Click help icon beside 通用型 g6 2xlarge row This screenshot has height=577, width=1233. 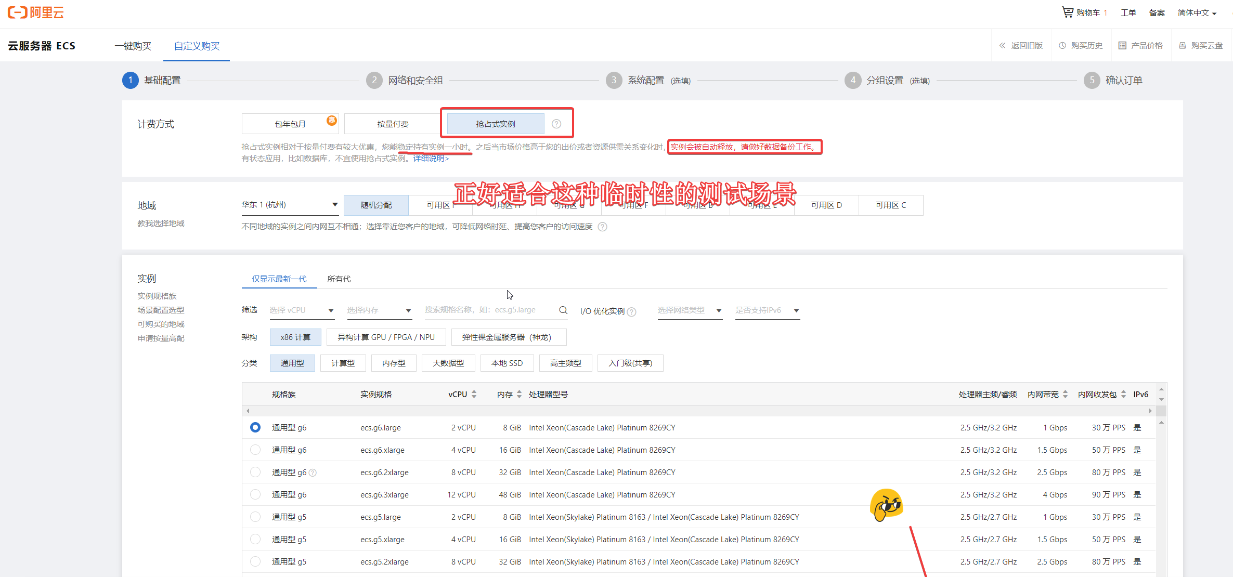313,473
